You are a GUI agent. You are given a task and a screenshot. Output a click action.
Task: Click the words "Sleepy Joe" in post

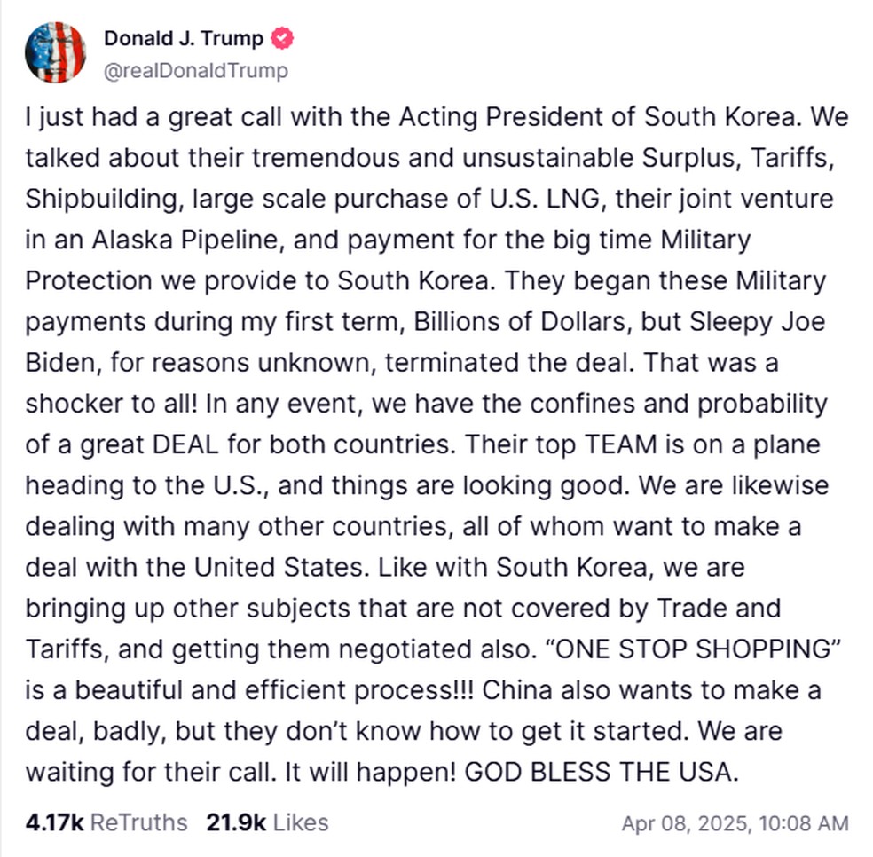click(757, 322)
